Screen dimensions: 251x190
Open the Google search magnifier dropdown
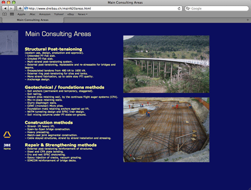tap(188, 9)
